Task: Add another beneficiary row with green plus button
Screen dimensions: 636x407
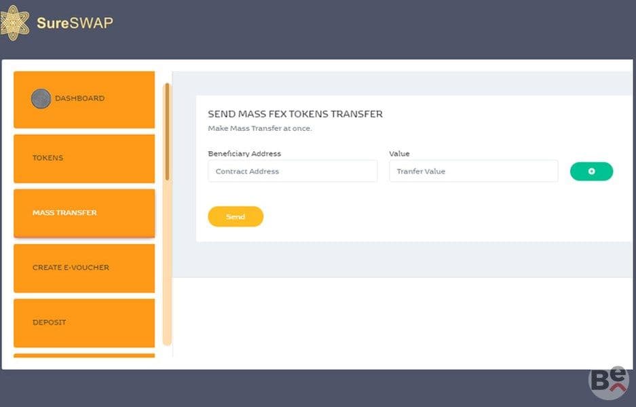Action: tap(591, 172)
